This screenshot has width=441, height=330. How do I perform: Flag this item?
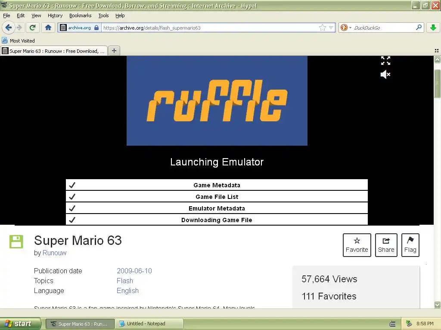tap(410, 245)
